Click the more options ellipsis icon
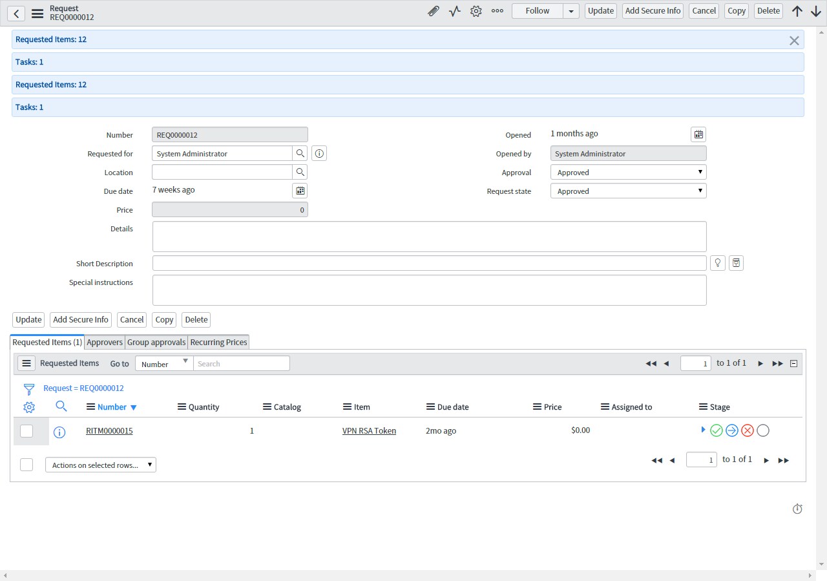The height and width of the screenshot is (581, 827). pyautogui.click(x=497, y=11)
